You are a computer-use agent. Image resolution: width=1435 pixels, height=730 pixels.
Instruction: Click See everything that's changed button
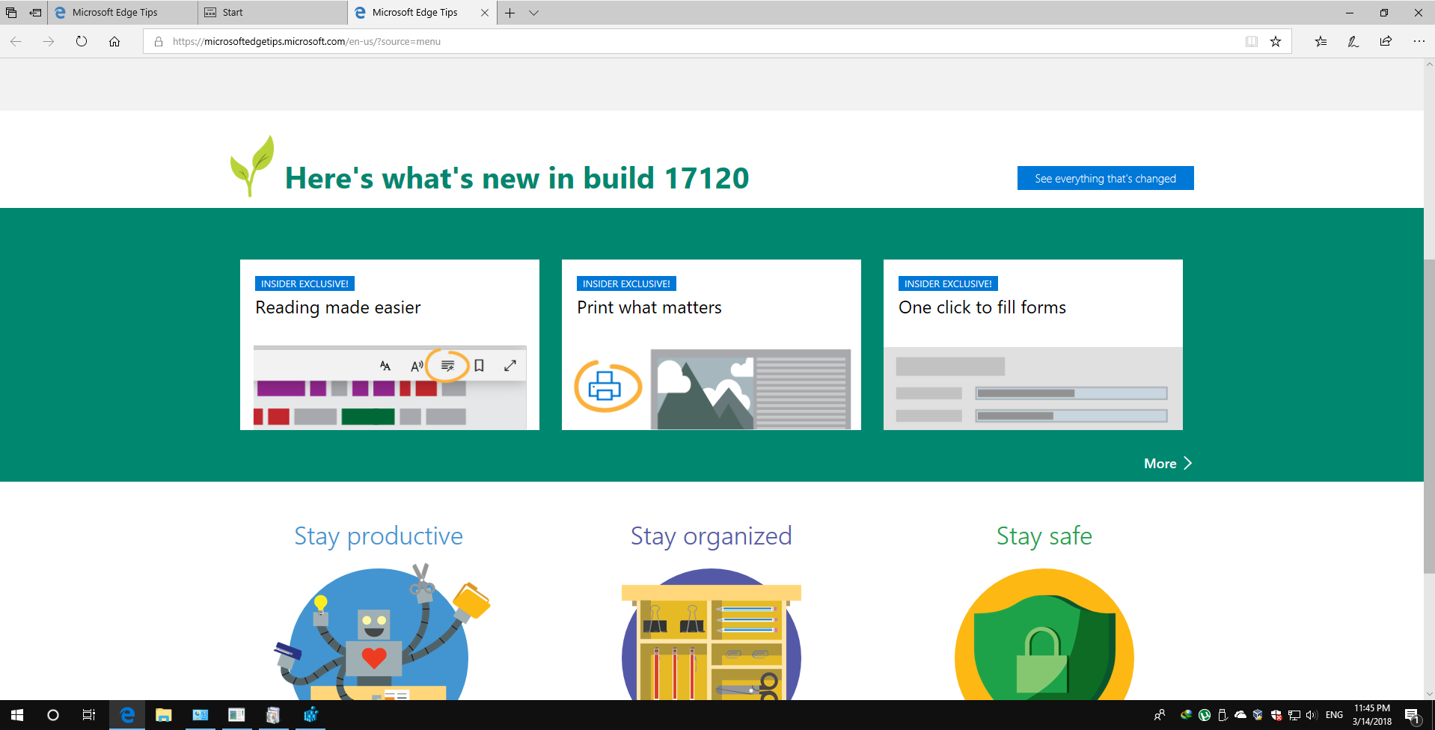1105,178
